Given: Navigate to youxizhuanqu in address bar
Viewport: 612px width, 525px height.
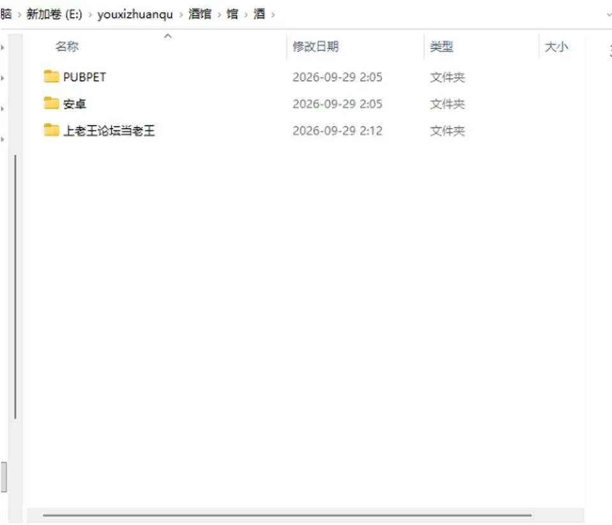Looking at the screenshot, I should pos(135,15).
